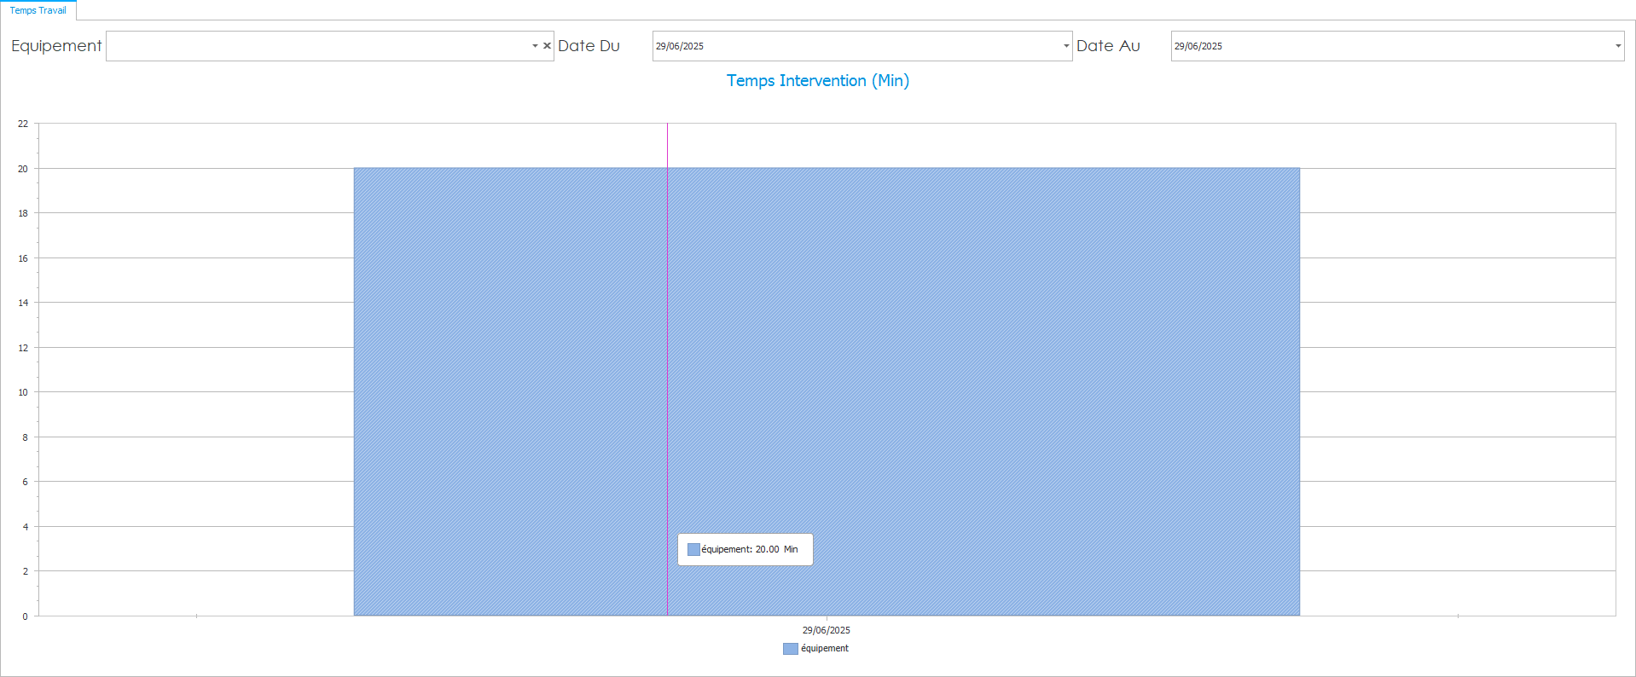Open the Date Au calendar dropdown arrow
1636x677 pixels.
1617,46
